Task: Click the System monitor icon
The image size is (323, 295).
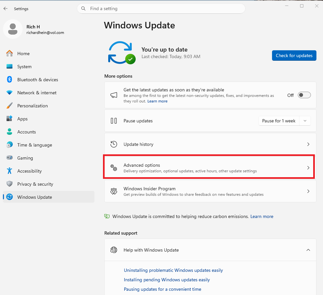Action: click(9, 66)
